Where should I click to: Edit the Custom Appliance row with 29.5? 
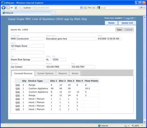18,89
